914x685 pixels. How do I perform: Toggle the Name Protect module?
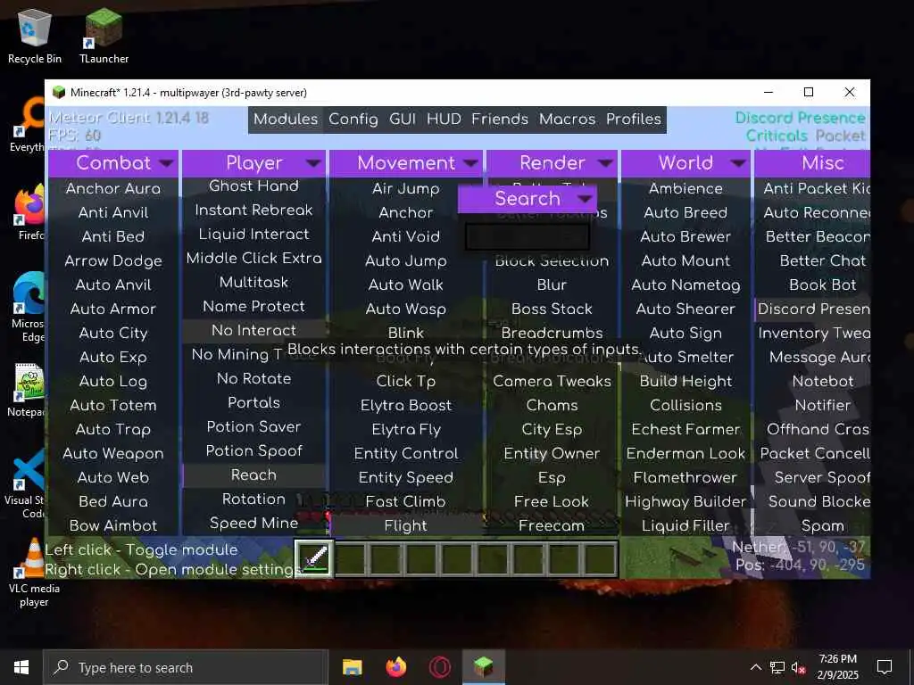[253, 307]
